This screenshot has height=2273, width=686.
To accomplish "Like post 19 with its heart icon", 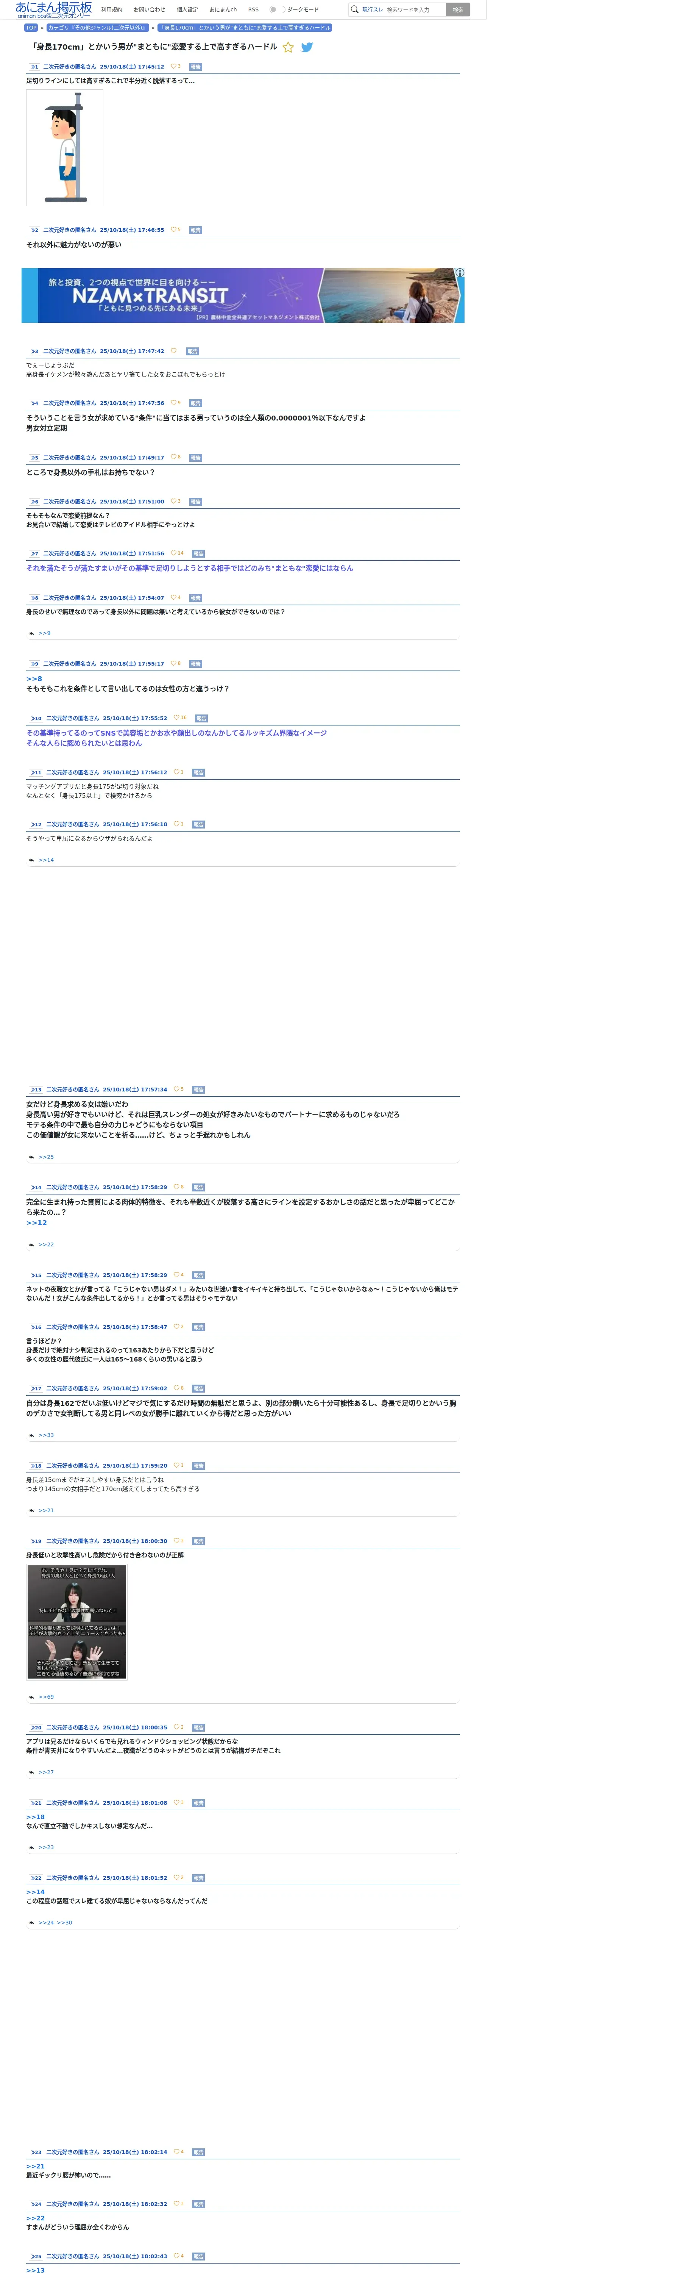I will [176, 1541].
